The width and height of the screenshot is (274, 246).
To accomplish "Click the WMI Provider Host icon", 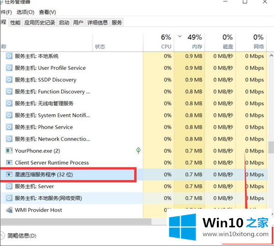I will pos(9,210).
